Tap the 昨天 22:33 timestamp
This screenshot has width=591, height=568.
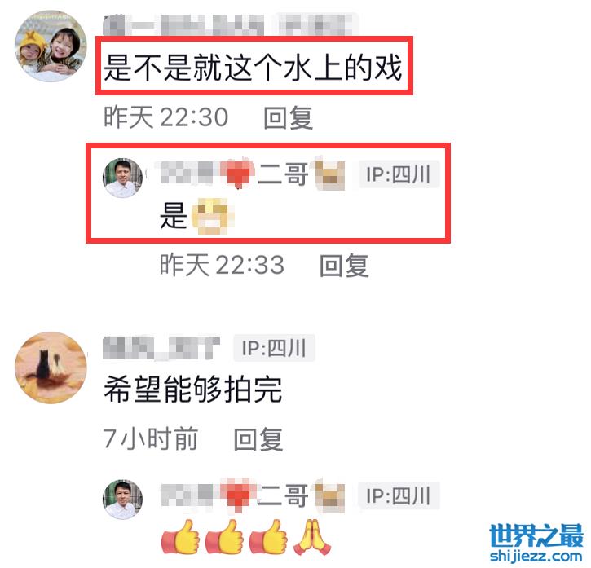(222, 265)
